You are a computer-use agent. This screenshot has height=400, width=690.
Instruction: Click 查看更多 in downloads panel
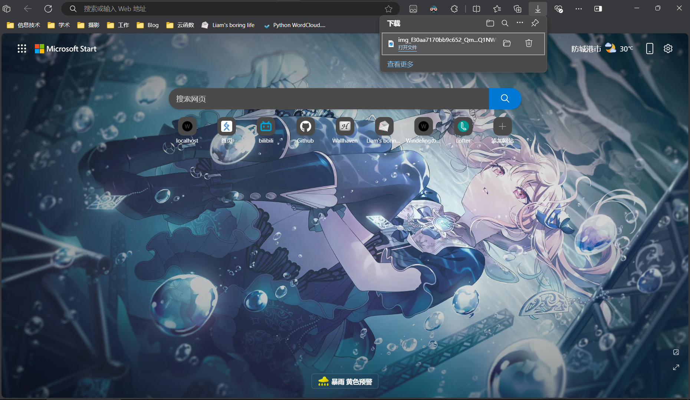pyautogui.click(x=400, y=64)
